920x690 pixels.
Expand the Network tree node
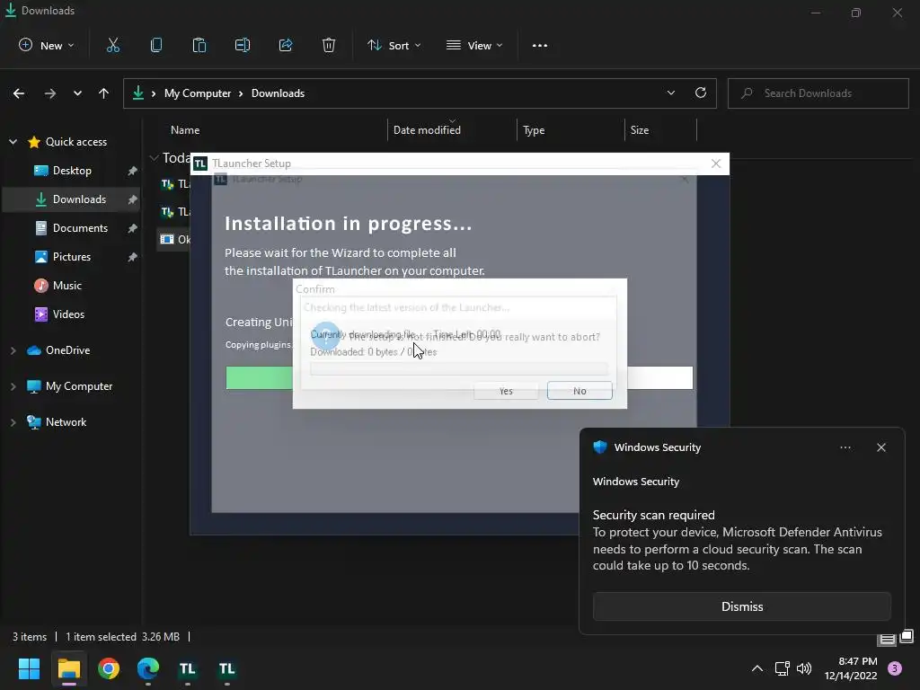pyautogui.click(x=13, y=422)
